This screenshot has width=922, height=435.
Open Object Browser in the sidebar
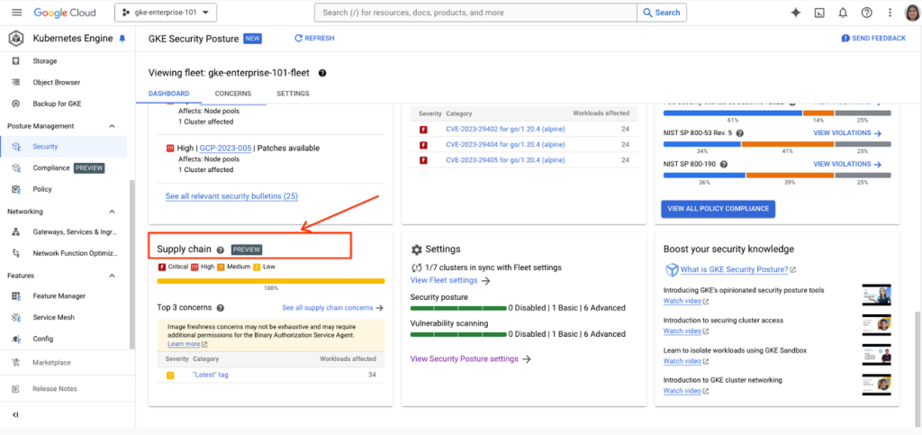[57, 82]
